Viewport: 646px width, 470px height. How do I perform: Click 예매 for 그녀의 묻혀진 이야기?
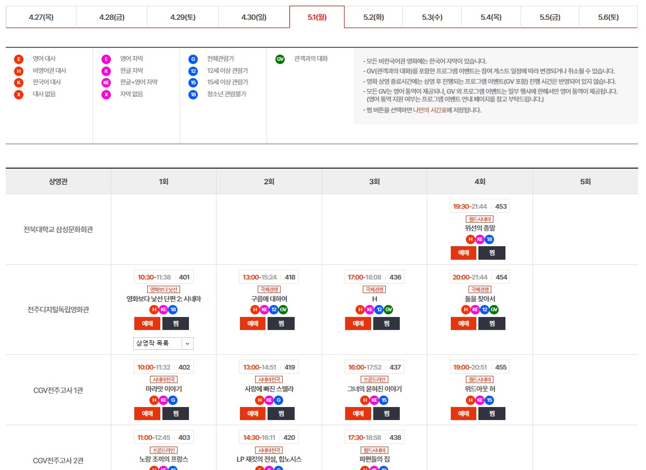[358, 413]
